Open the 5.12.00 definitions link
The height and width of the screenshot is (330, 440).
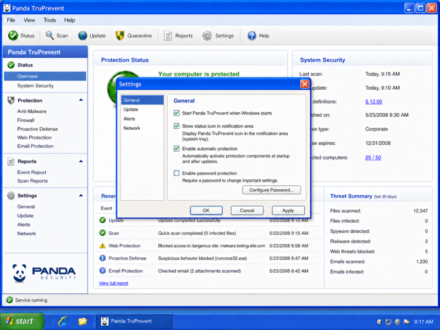(x=373, y=102)
